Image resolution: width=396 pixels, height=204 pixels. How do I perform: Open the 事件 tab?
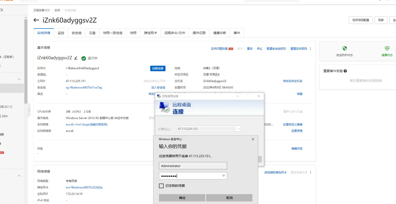(237, 33)
